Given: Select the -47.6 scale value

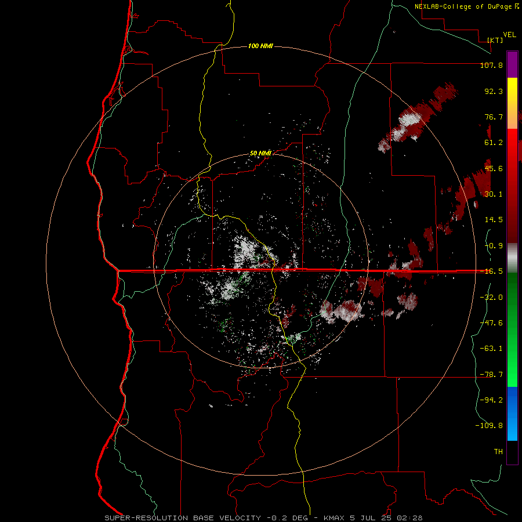Looking at the screenshot, I should click(x=491, y=323).
